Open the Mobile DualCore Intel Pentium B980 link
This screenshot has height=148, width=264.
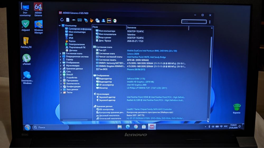coord(152,51)
